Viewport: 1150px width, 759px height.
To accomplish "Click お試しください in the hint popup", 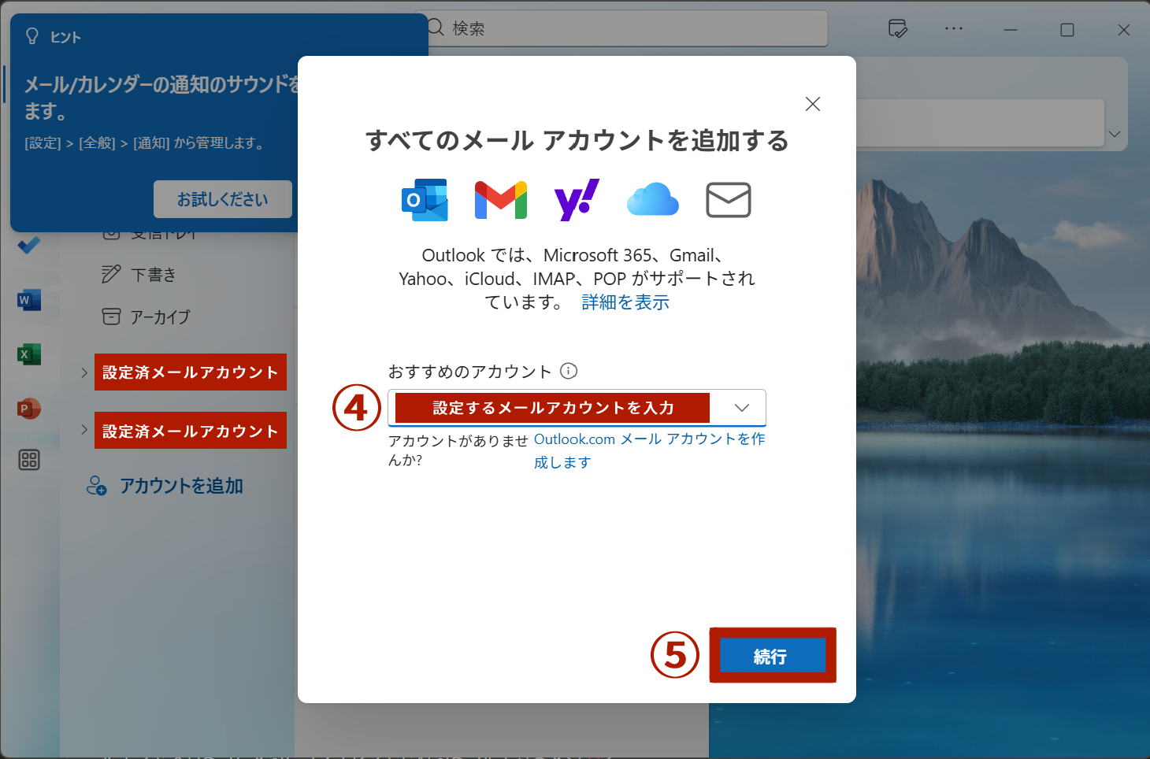I will 222,199.
